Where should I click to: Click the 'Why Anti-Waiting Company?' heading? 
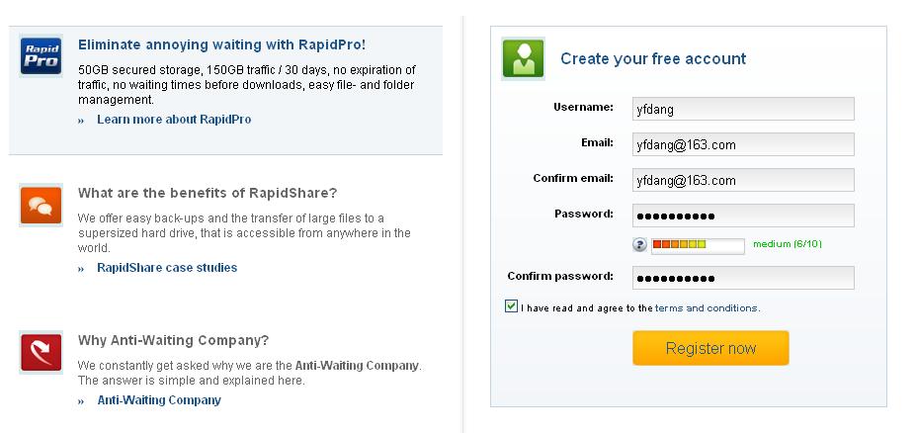pyautogui.click(x=173, y=340)
